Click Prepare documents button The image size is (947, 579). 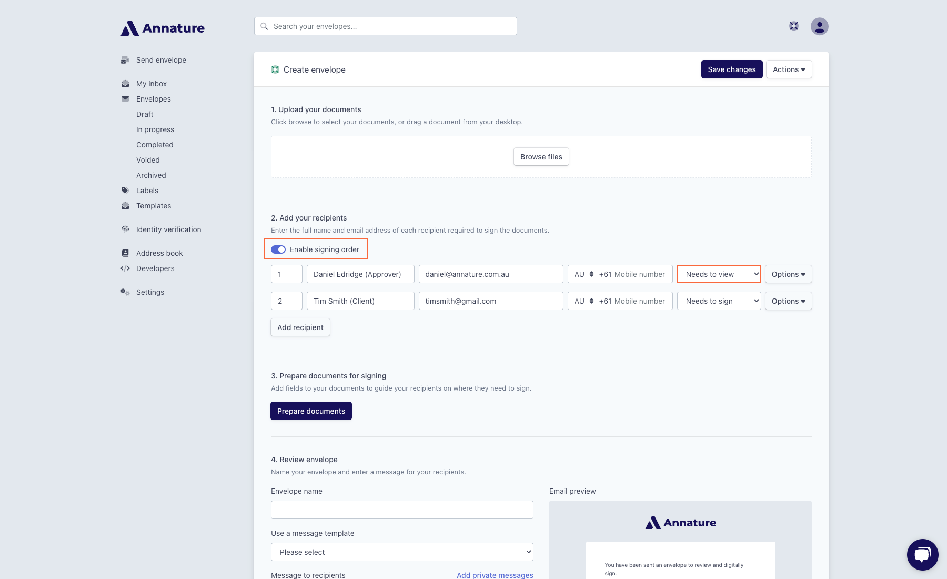[x=311, y=411]
